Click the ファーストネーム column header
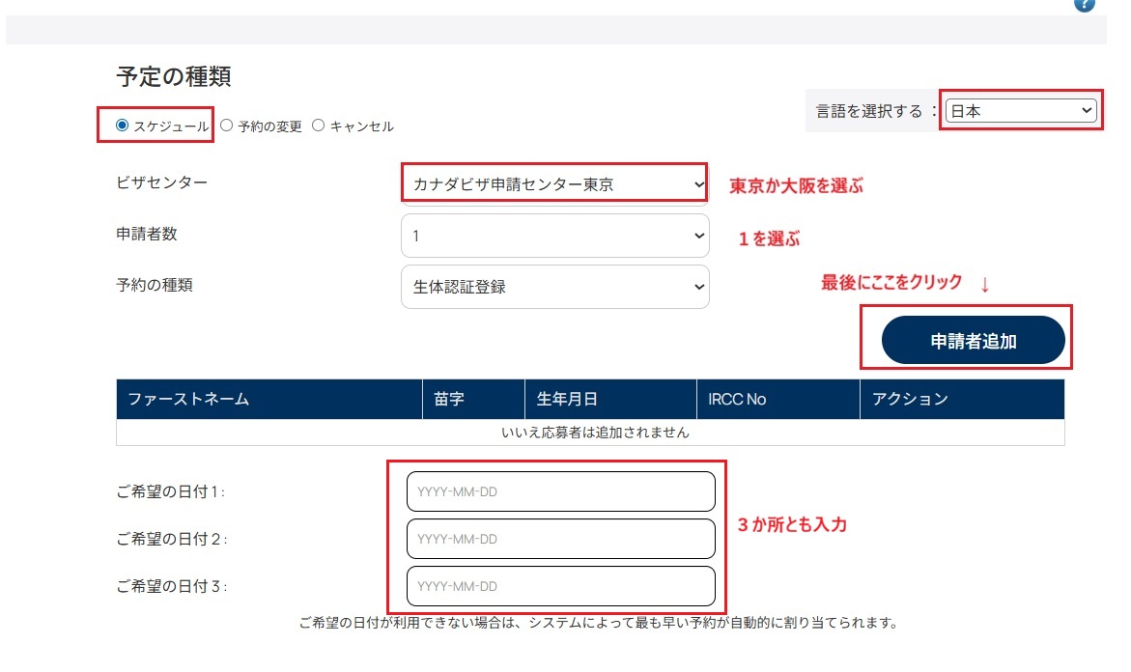 (188, 399)
